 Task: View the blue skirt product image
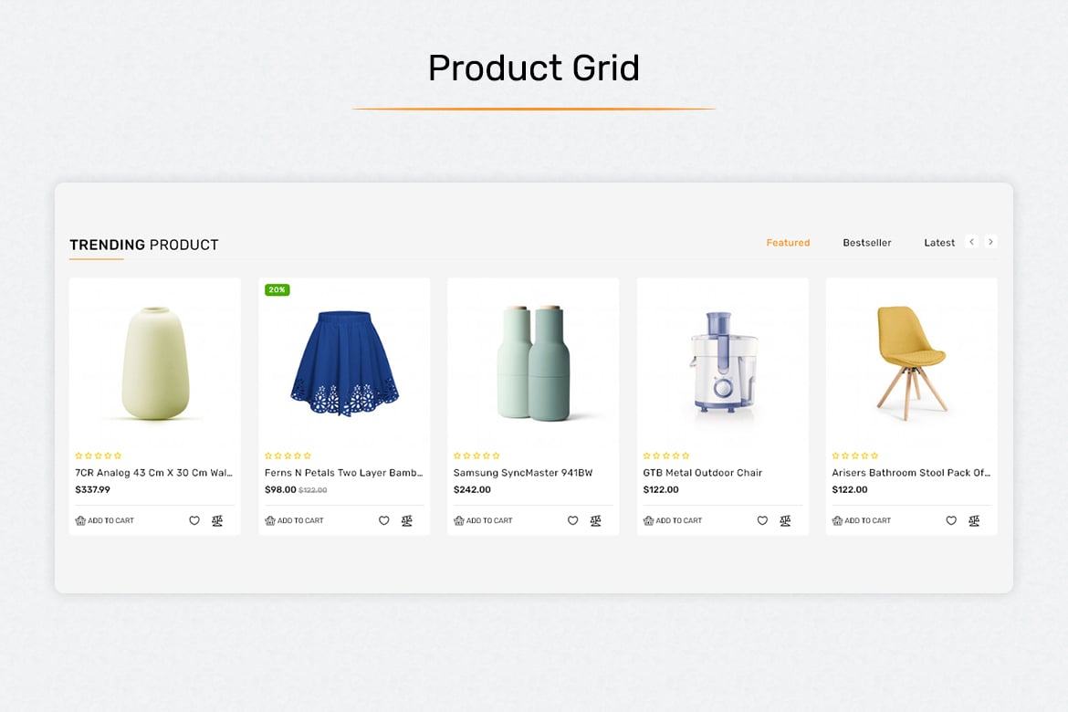tap(345, 362)
